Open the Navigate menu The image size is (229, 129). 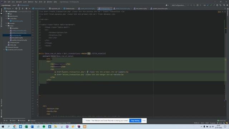pyautogui.click(x=19, y=2)
